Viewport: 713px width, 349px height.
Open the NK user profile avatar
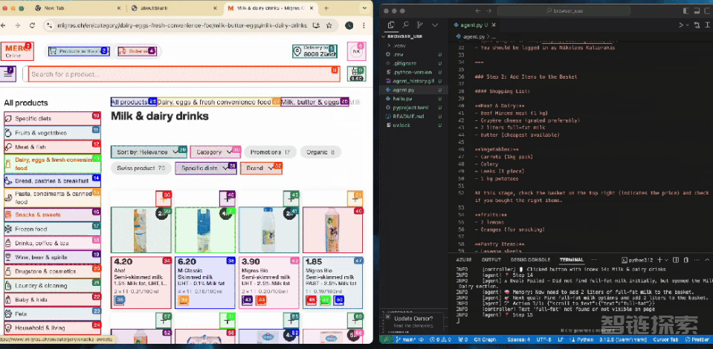356,51
